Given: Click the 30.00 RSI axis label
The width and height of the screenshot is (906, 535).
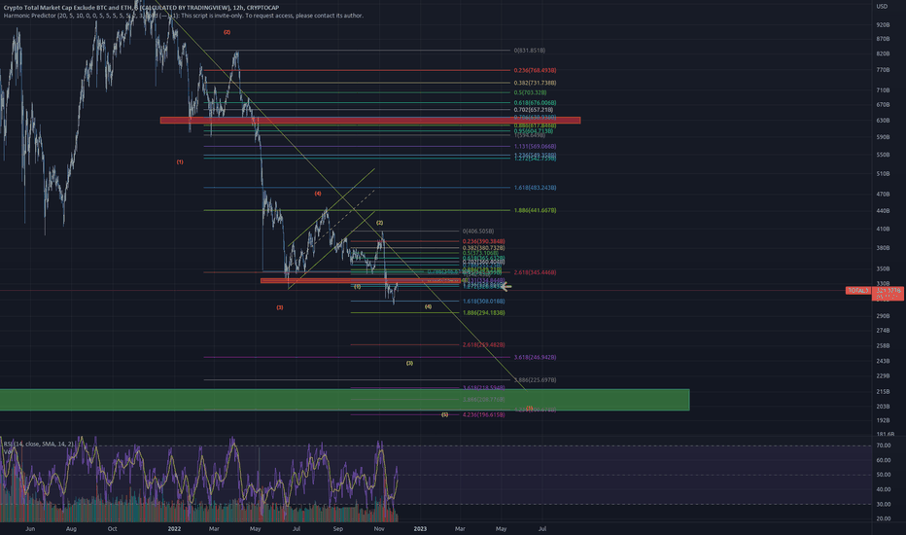Looking at the screenshot, I should (x=884, y=504).
